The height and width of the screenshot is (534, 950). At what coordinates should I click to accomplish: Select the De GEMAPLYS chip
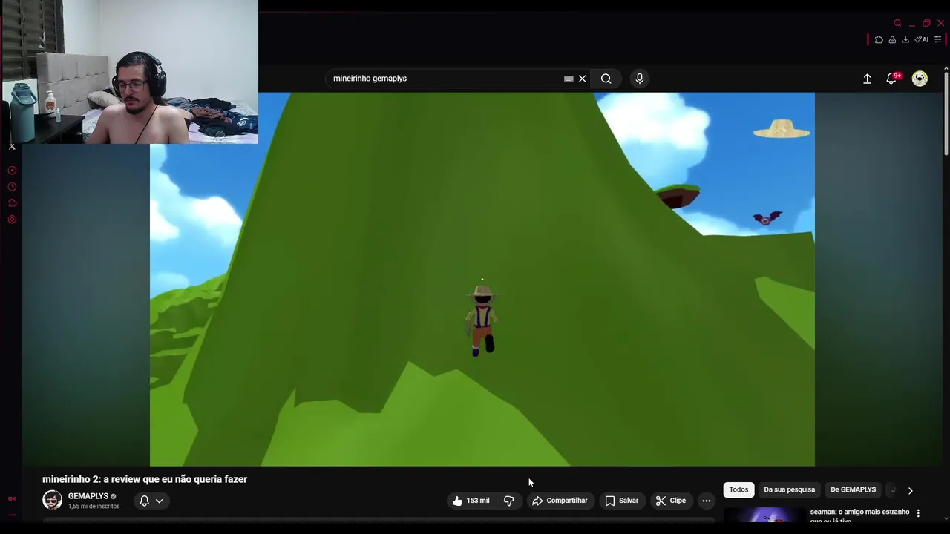[x=853, y=489]
